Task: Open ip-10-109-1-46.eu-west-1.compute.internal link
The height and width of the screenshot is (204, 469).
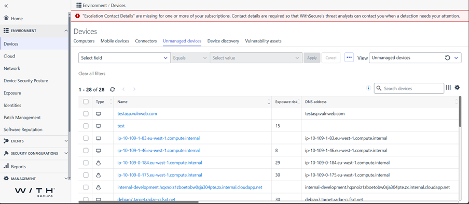Action: point(159,151)
